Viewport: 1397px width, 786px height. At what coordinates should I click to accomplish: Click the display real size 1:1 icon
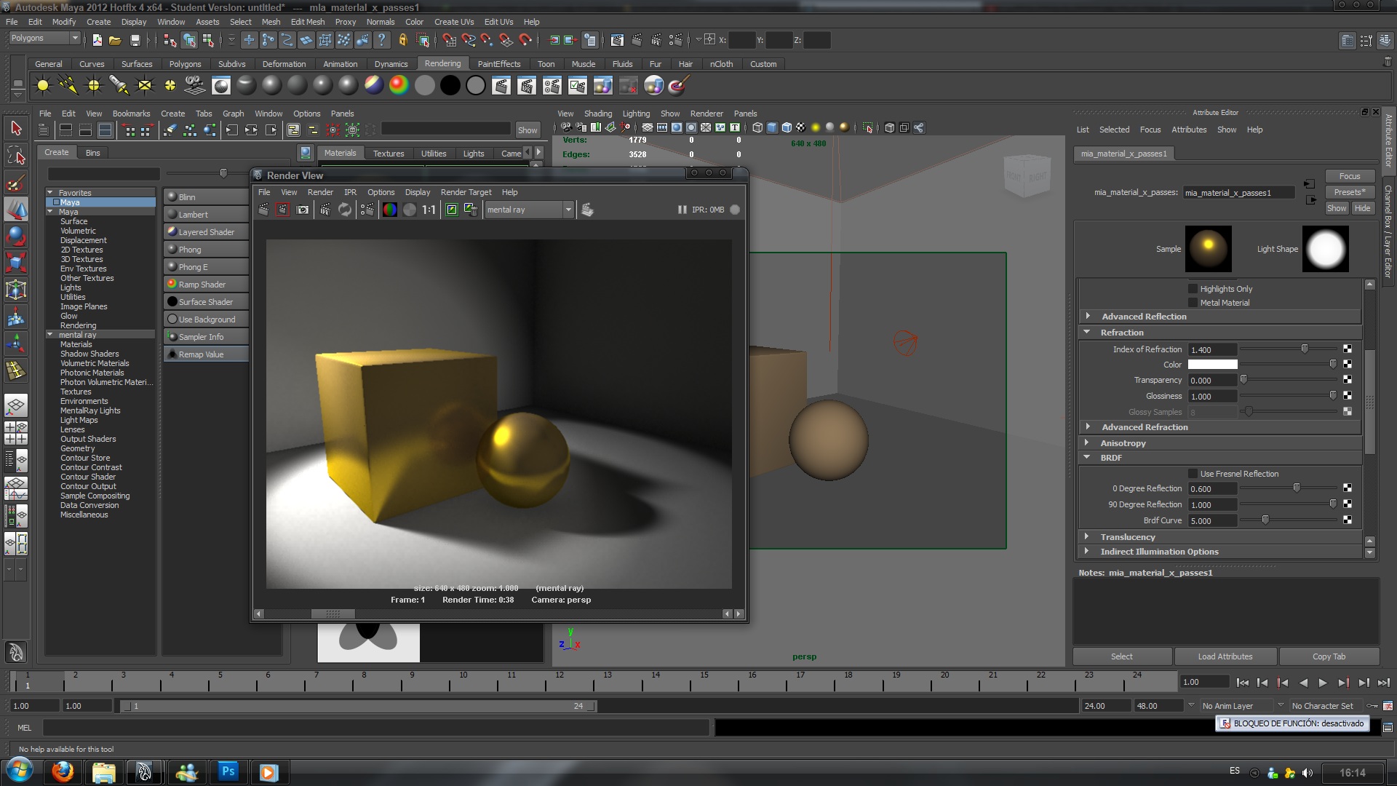[429, 210]
